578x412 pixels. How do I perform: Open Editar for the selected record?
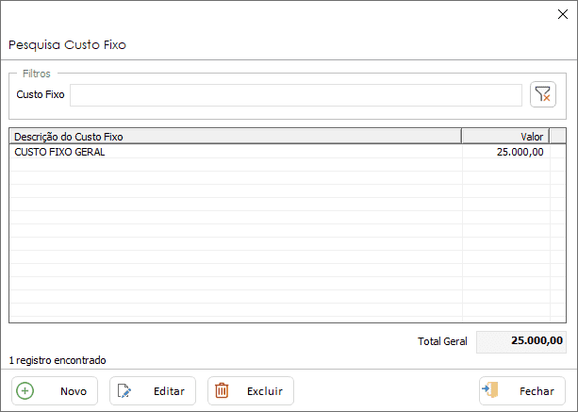click(x=153, y=390)
